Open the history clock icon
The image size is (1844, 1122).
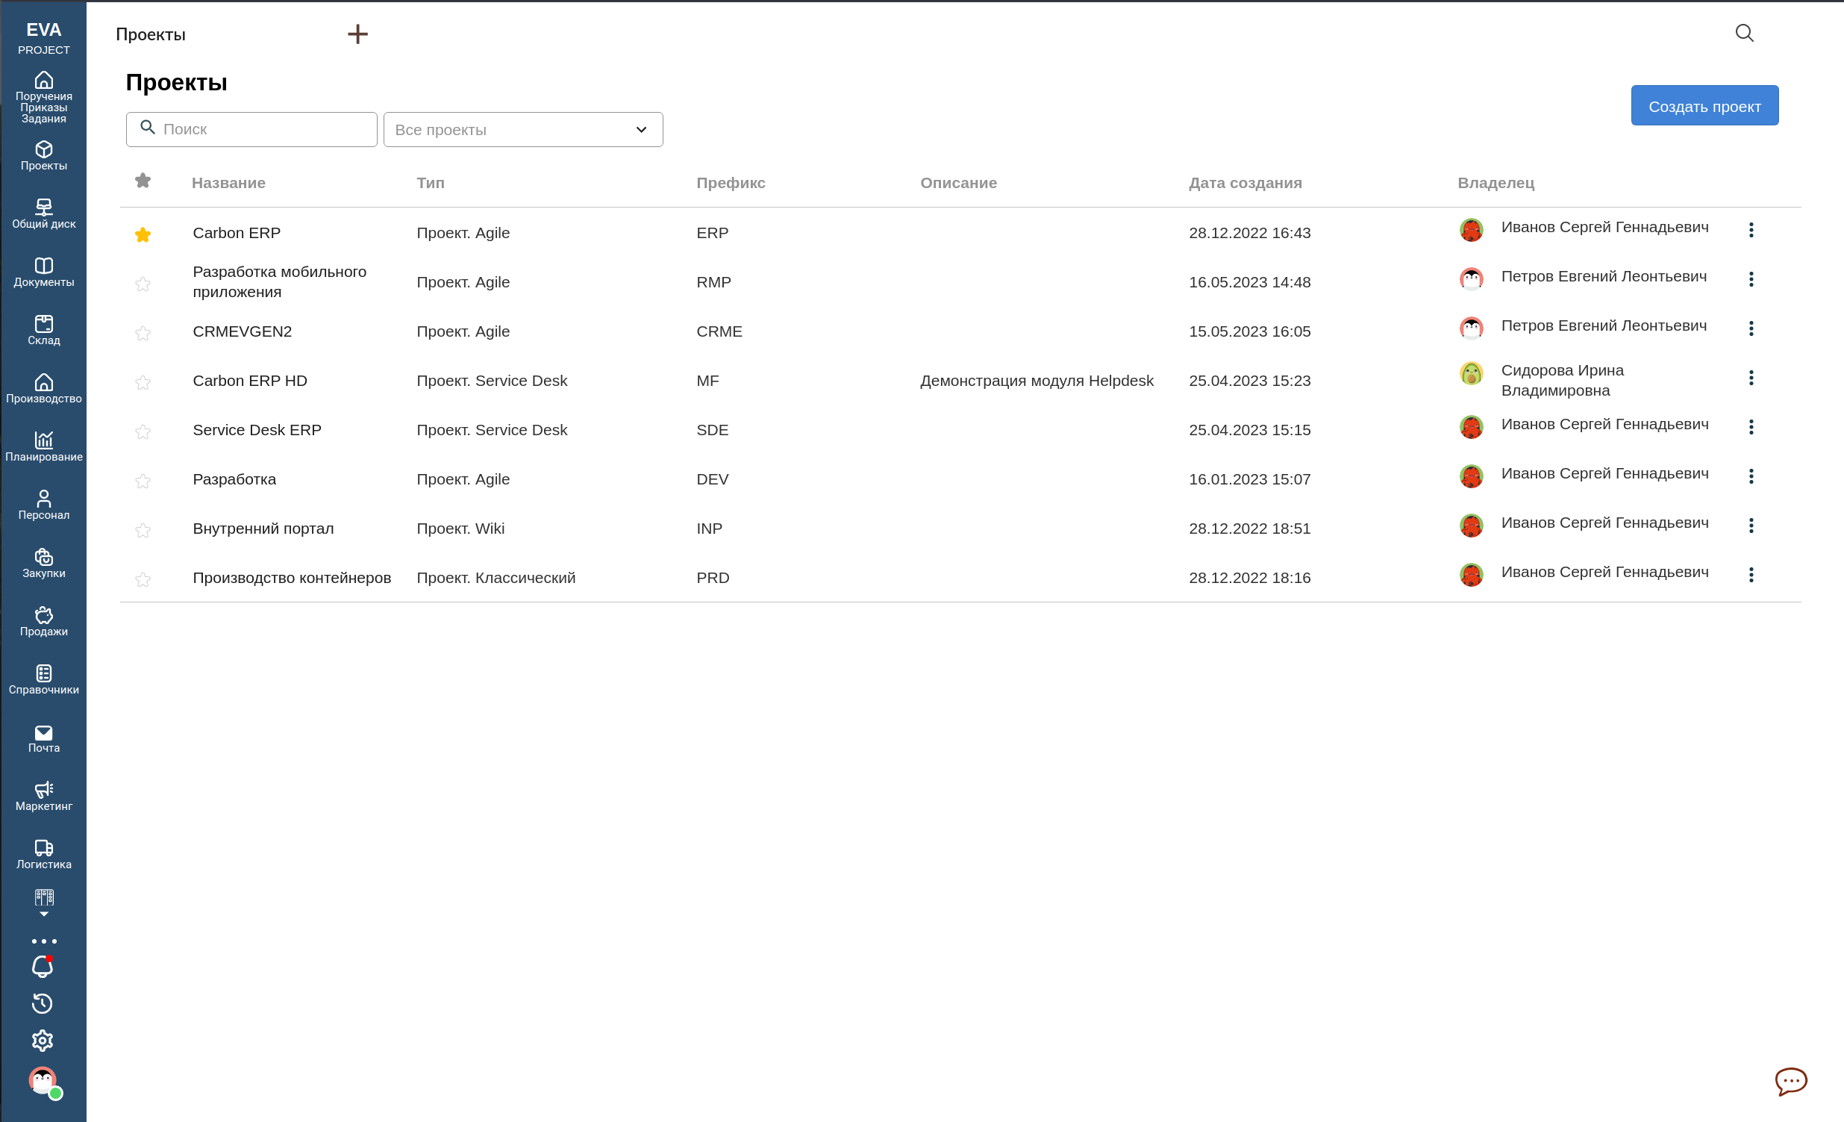pyautogui.click(x=43, y=1004)
